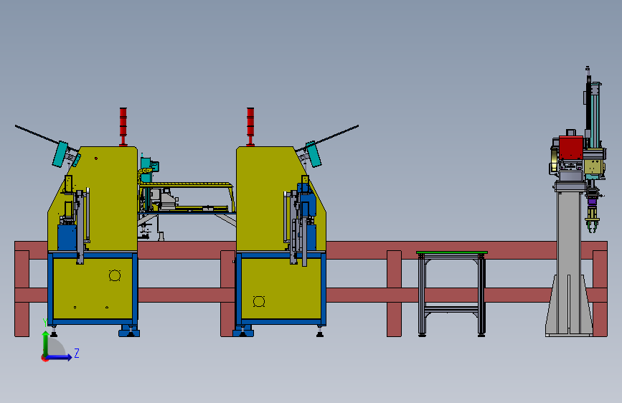Select the blue box on left machine front
The height and width of the screenshot is (403, 622).
pyautogui.click(x=67, y=237)
